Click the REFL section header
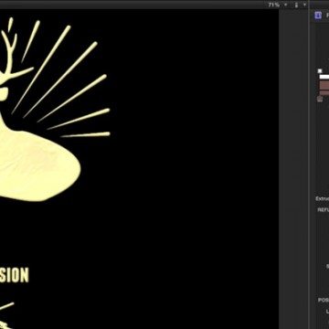329x329 pixels. [x=324, y=210]
